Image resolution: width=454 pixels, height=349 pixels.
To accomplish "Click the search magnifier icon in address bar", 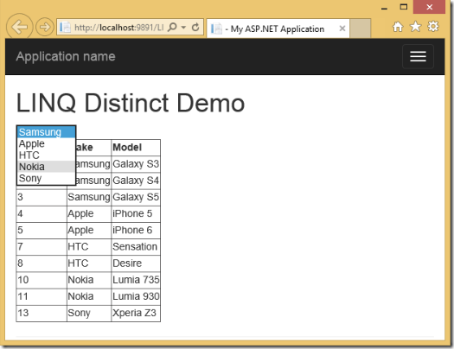I will [172, 27].
